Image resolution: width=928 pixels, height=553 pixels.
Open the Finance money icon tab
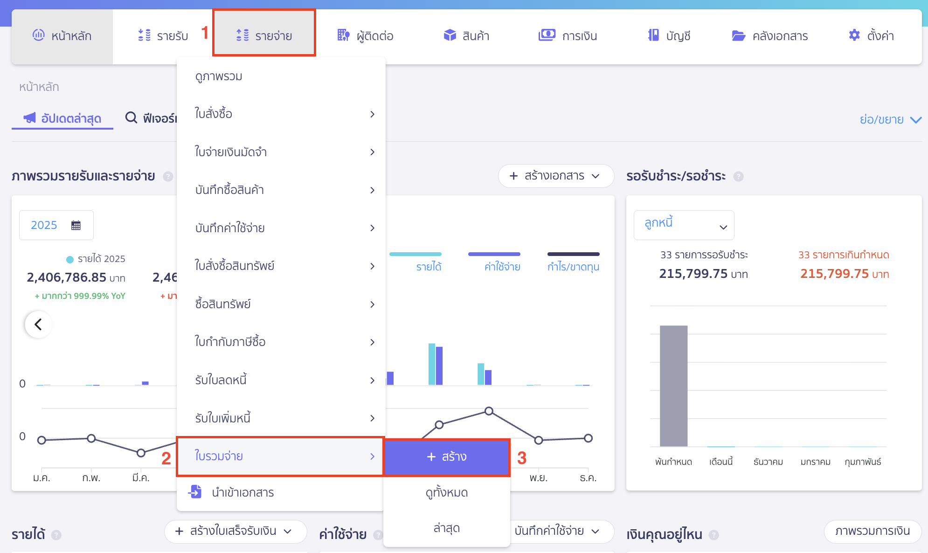pyautogui.click(x=547, y=35)
